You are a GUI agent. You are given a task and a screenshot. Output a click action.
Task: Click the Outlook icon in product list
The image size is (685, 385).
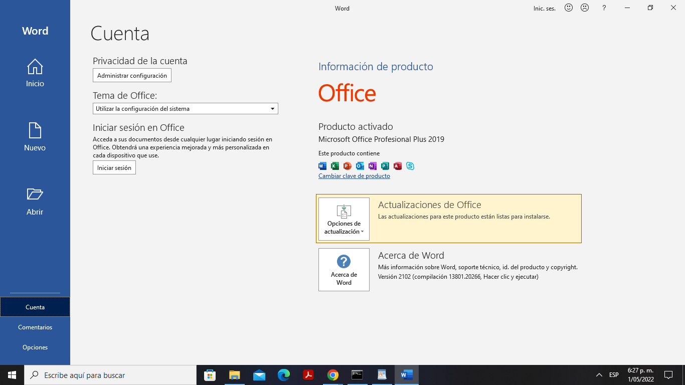(360, 166)
